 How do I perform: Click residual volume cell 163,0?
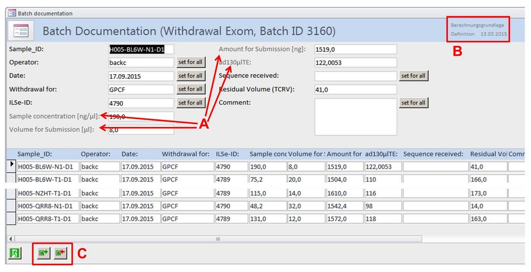click(x=488, y=218)
